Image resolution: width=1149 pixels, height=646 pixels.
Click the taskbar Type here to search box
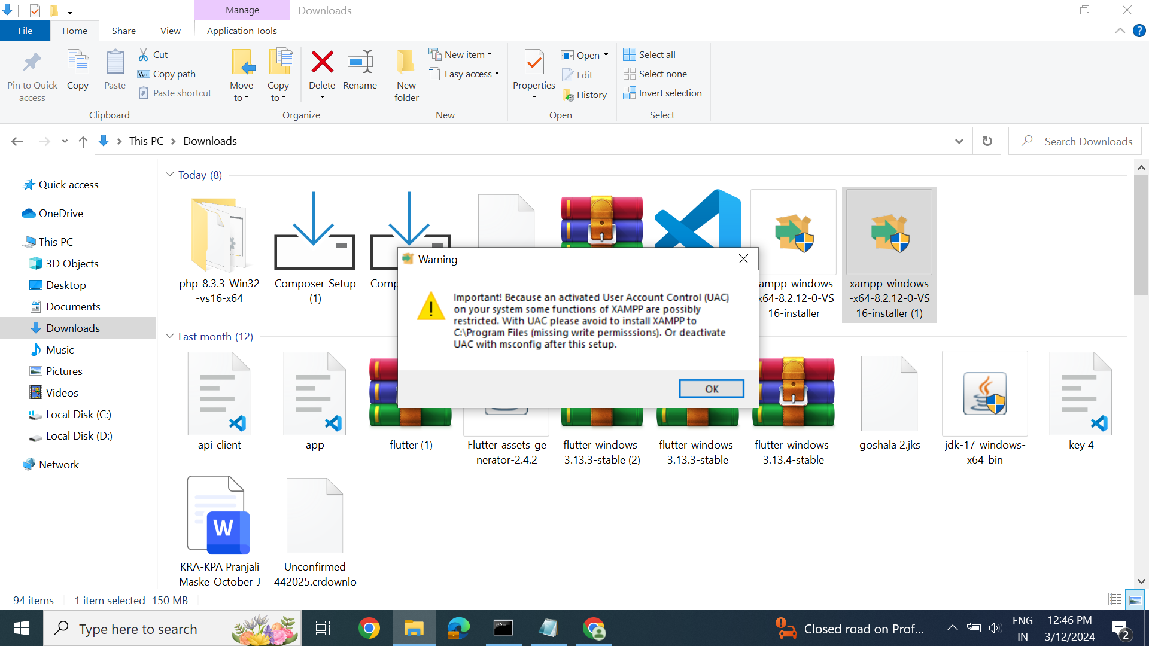tap(172, 629)
